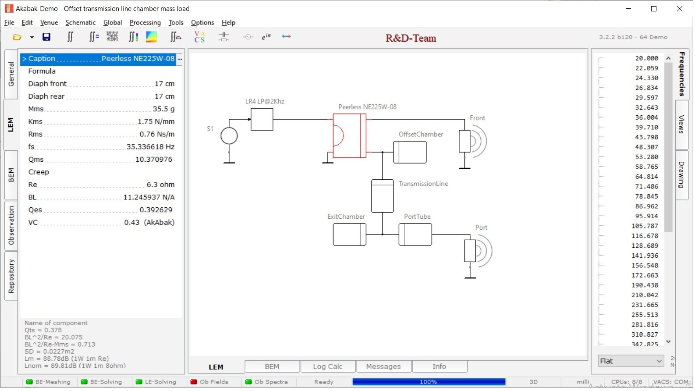Click the color gradient field icon

click(152, 37)
